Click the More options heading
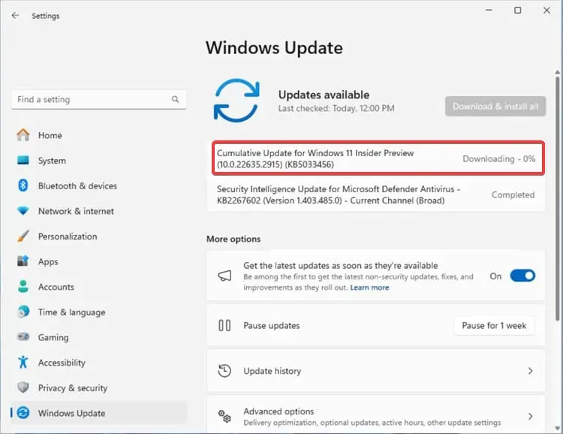The width and height of the screenshot is (563, 434). point(233,239)
